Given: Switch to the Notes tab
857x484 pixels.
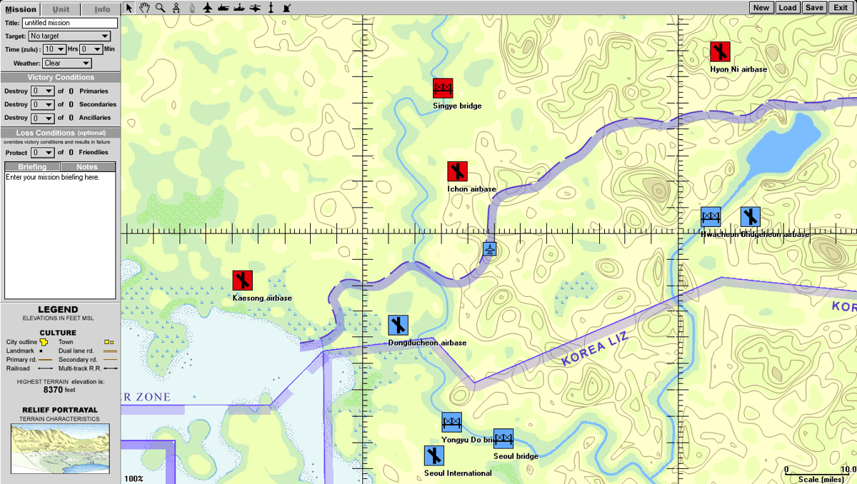Looking at the screenshot, I should click(87, 167).
